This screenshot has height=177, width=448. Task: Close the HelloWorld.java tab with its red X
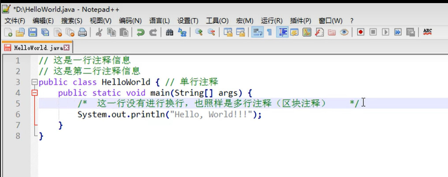(66, 48)
